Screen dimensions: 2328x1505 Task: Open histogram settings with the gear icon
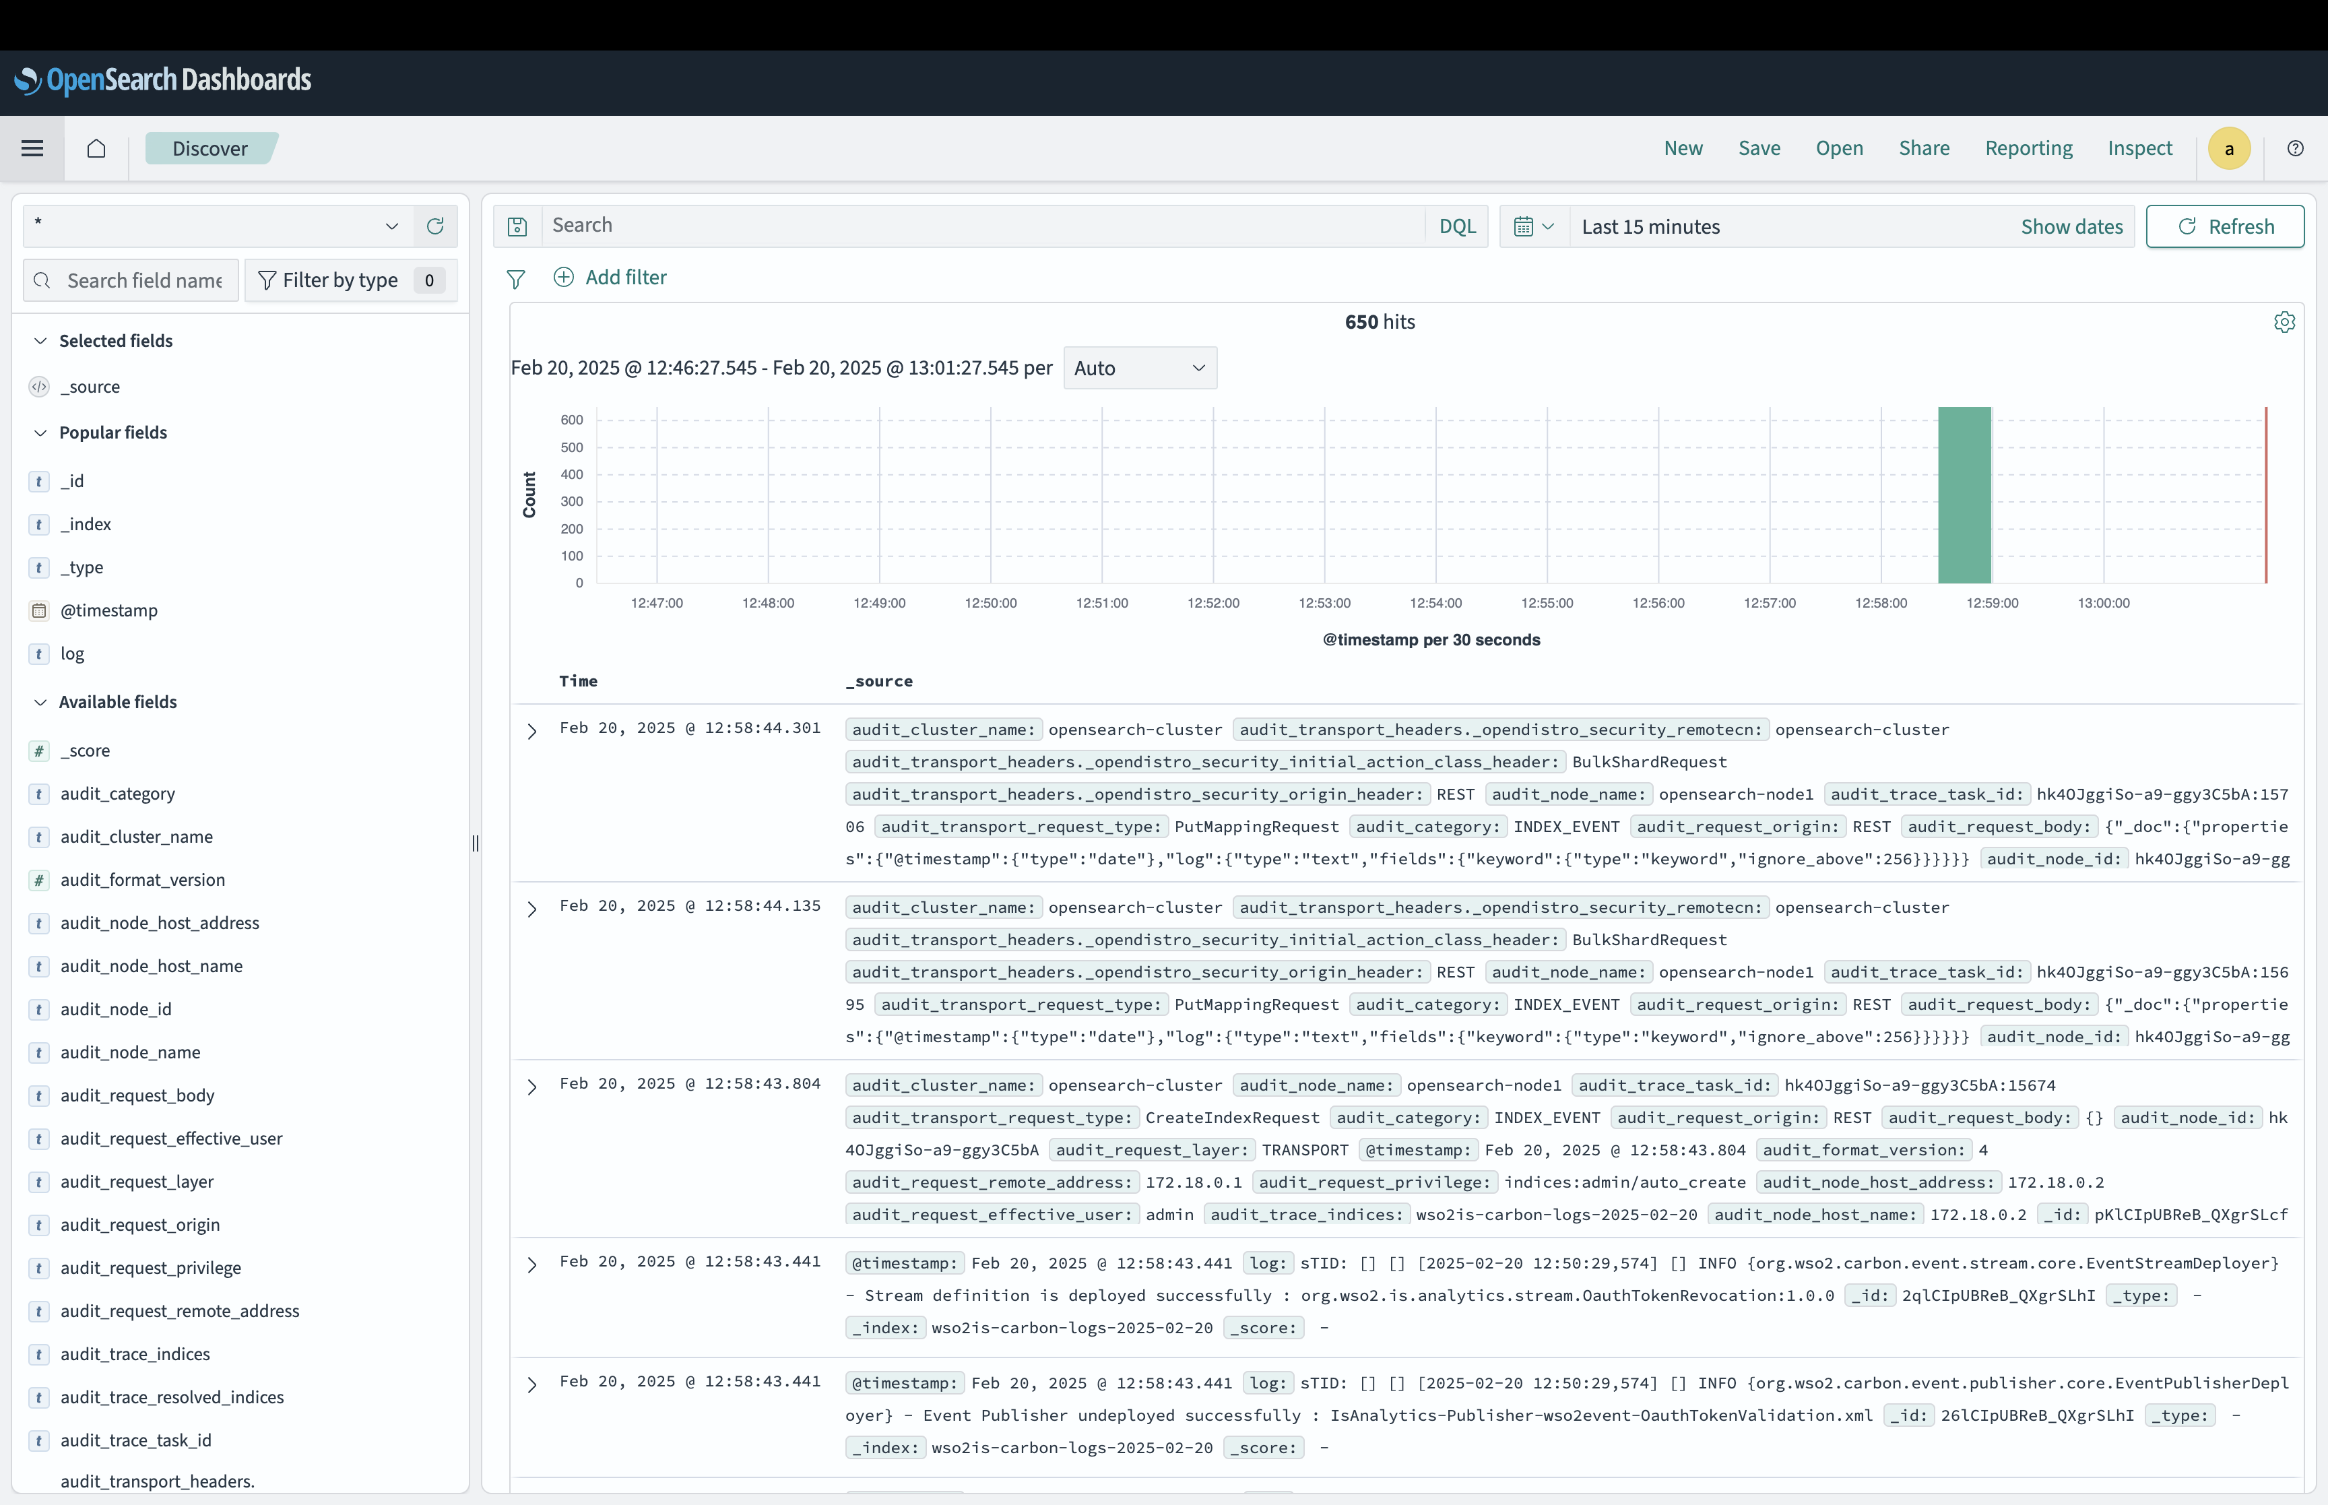click(x=2284, y=321)
